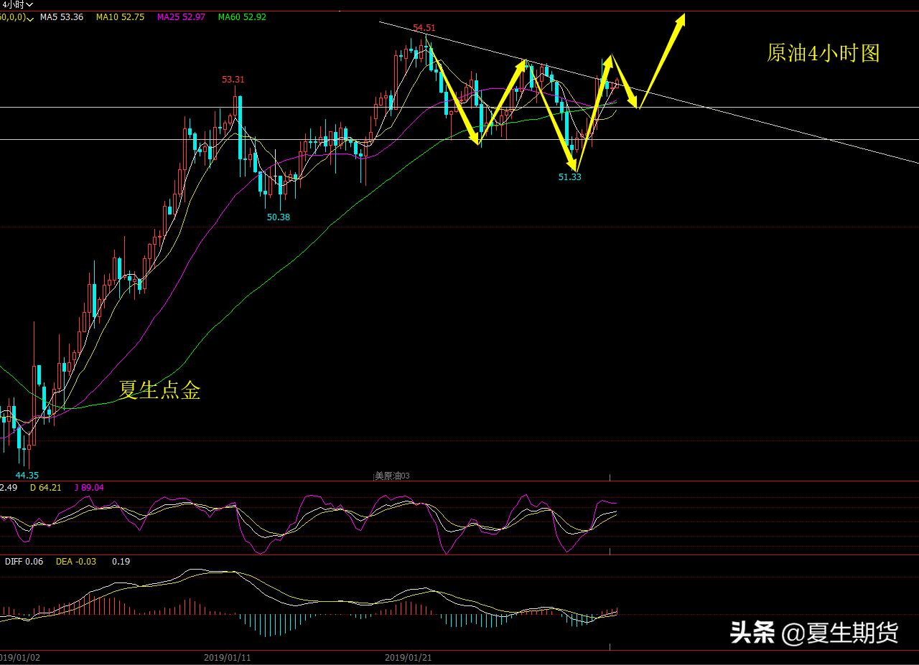The width and height of the screenshot is (919, 665).
Task: Click the 54.51 high price label
Action: coord(424,28)
